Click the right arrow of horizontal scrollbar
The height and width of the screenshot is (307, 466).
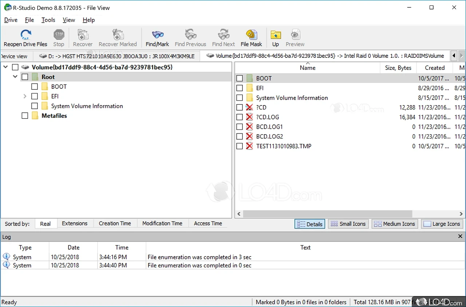pos(461,214)
